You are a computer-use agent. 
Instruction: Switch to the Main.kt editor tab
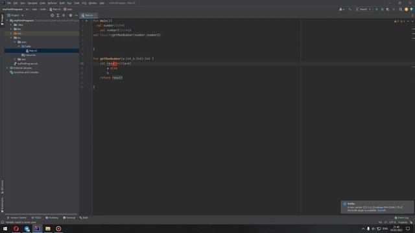coord(89,16)
